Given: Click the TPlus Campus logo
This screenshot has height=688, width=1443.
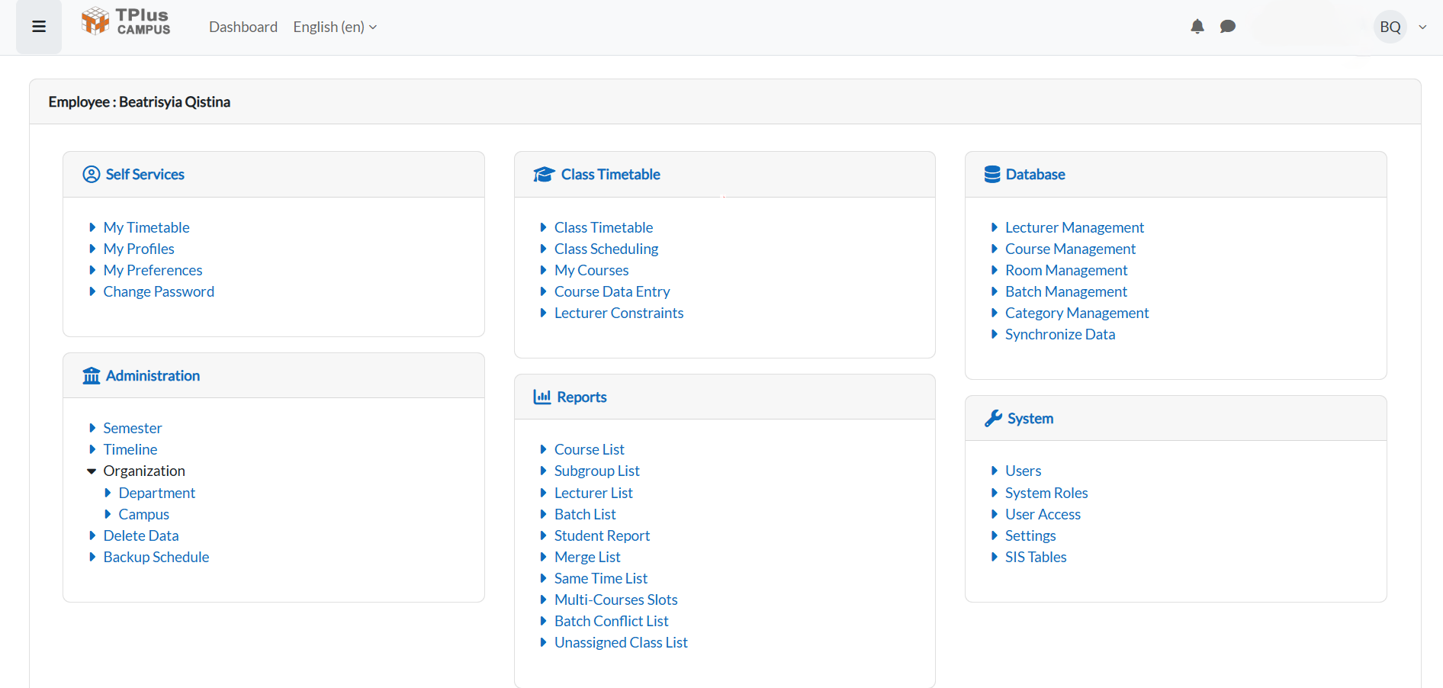Looking at the screenshot, I should click(127, 21).
